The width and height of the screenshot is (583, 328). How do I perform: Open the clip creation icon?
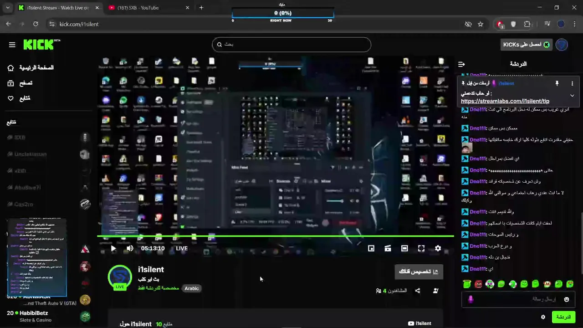pos(388,248)
